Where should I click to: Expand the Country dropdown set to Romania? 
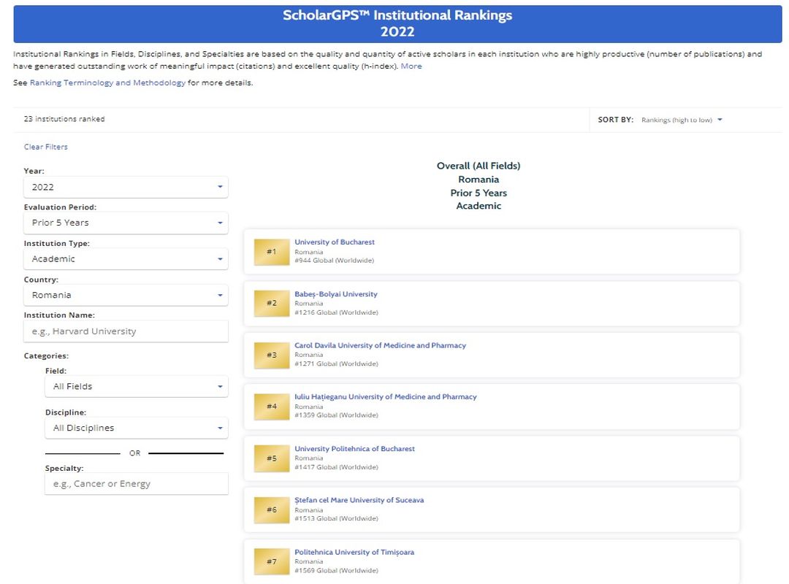(x=126, y=295)
